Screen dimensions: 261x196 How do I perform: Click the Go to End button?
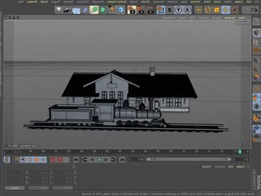click(x=76, y=159)
